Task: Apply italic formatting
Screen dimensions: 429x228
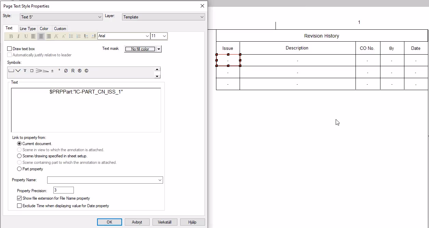Action: coord(18,36)
